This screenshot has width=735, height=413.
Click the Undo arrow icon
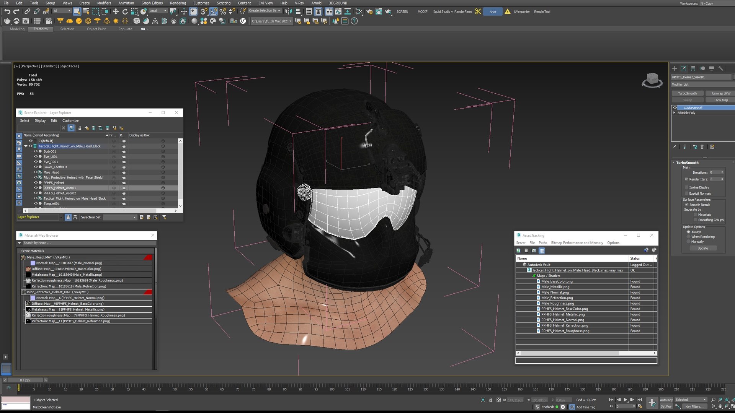click(7, 11)
